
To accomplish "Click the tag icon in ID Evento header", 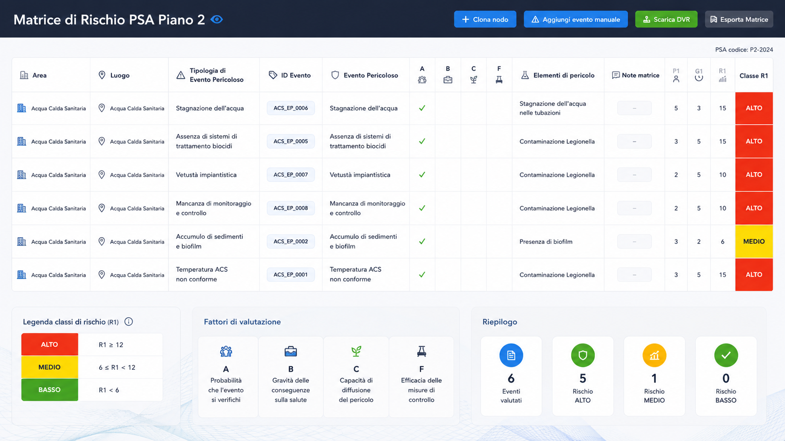I will [273, 75].
